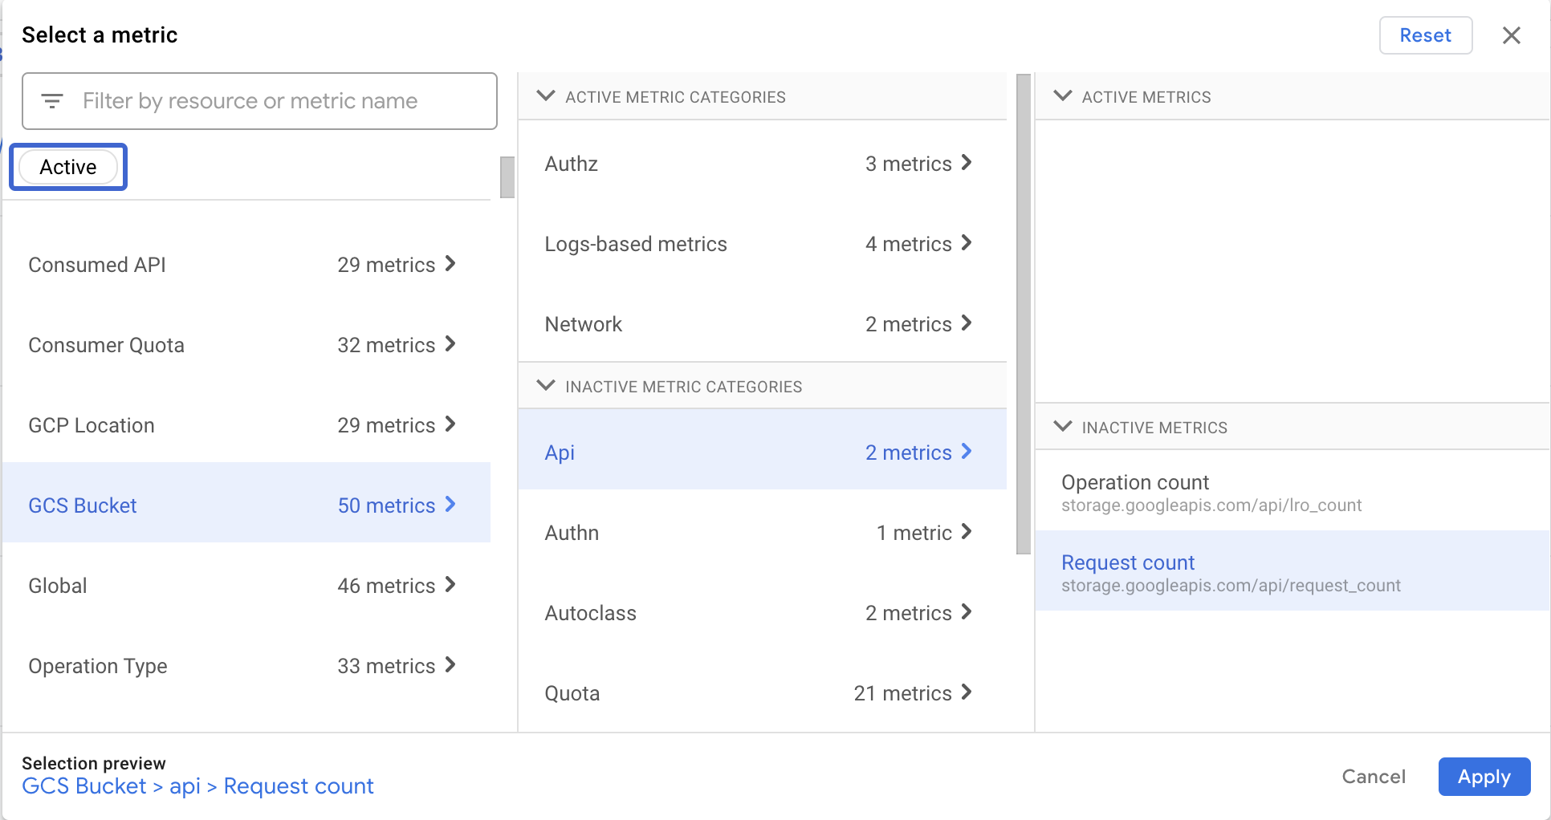
Task: Choose the Request count metric
Action: [x=1292, y=570]
